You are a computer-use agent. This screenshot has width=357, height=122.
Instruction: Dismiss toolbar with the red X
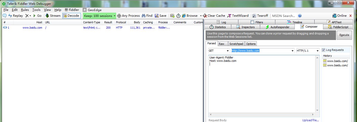coord(351,16)
